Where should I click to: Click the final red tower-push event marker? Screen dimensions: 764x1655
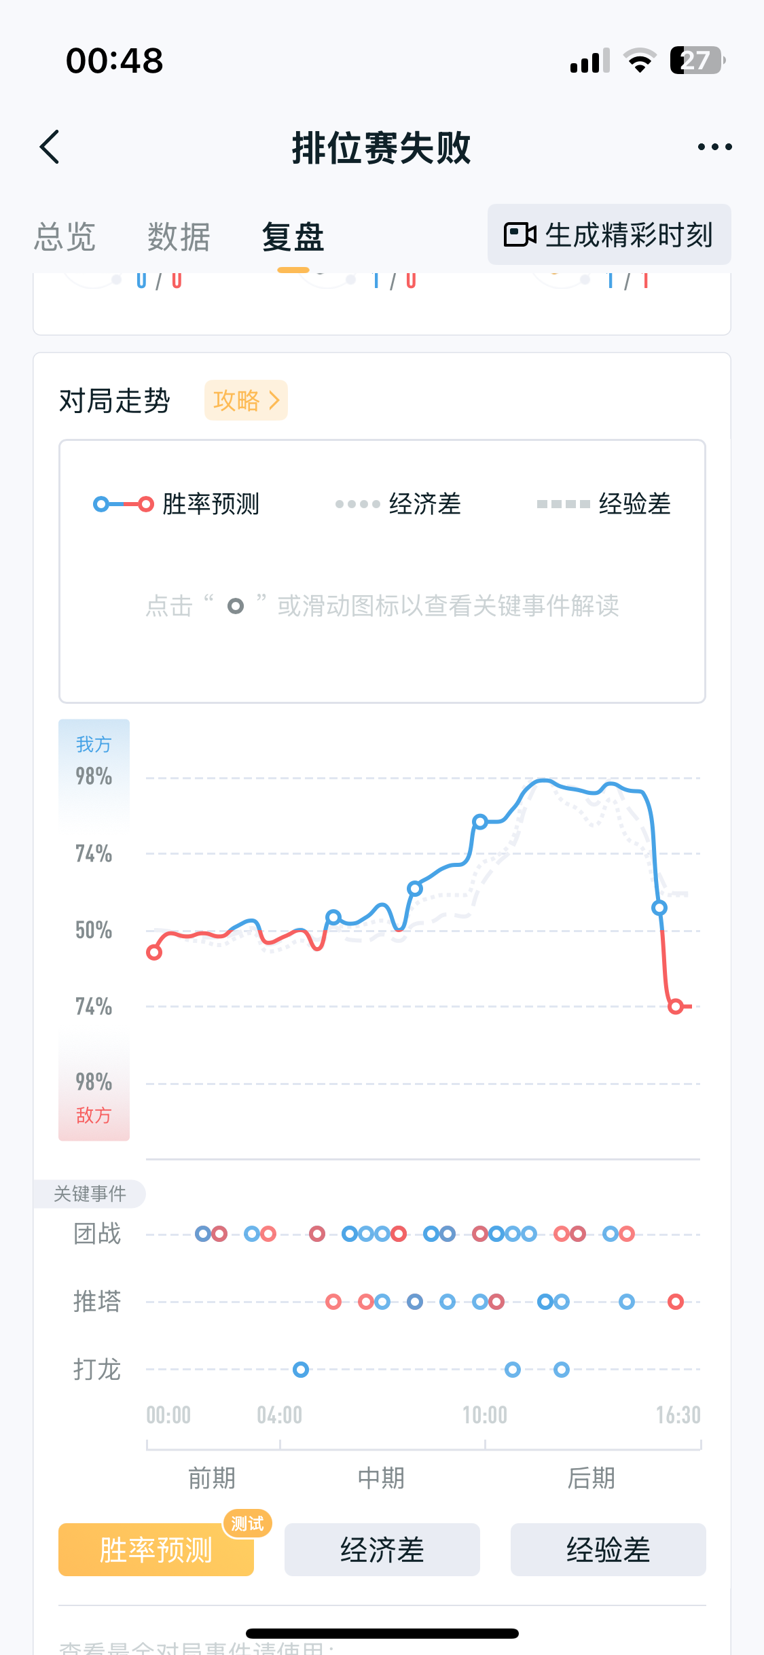(675, 1302)
